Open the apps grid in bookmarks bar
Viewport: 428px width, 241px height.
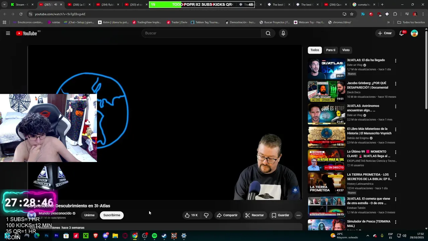[4, 22]
